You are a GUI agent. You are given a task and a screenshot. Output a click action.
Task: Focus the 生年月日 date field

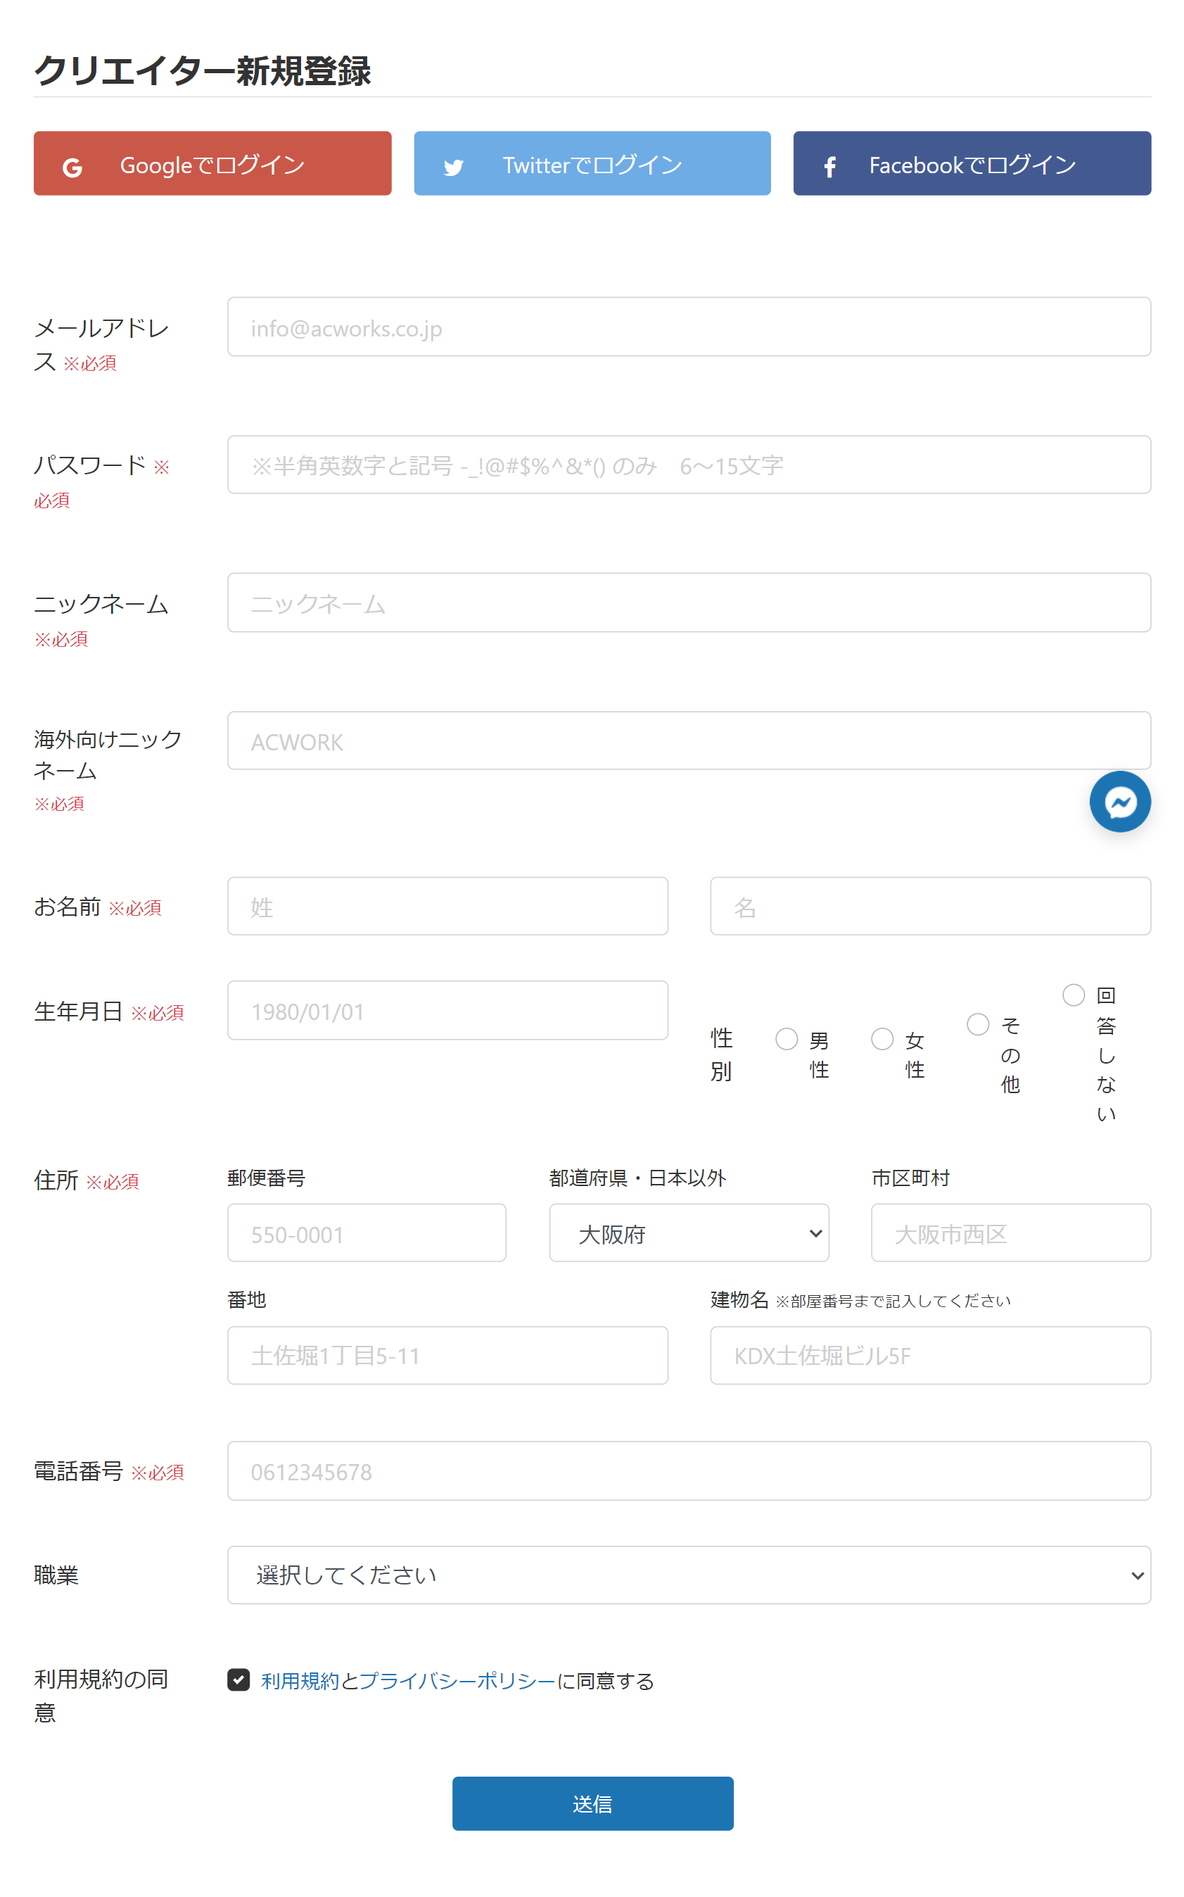point(447,1010)
